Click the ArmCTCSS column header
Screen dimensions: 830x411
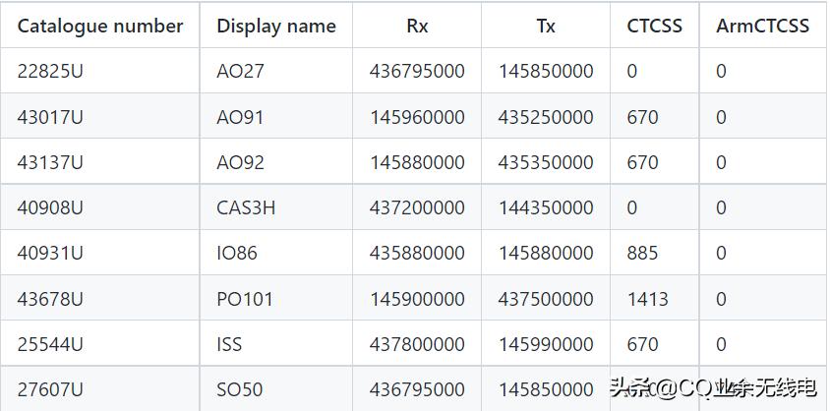pyautogui.click(x=762, y=27)
